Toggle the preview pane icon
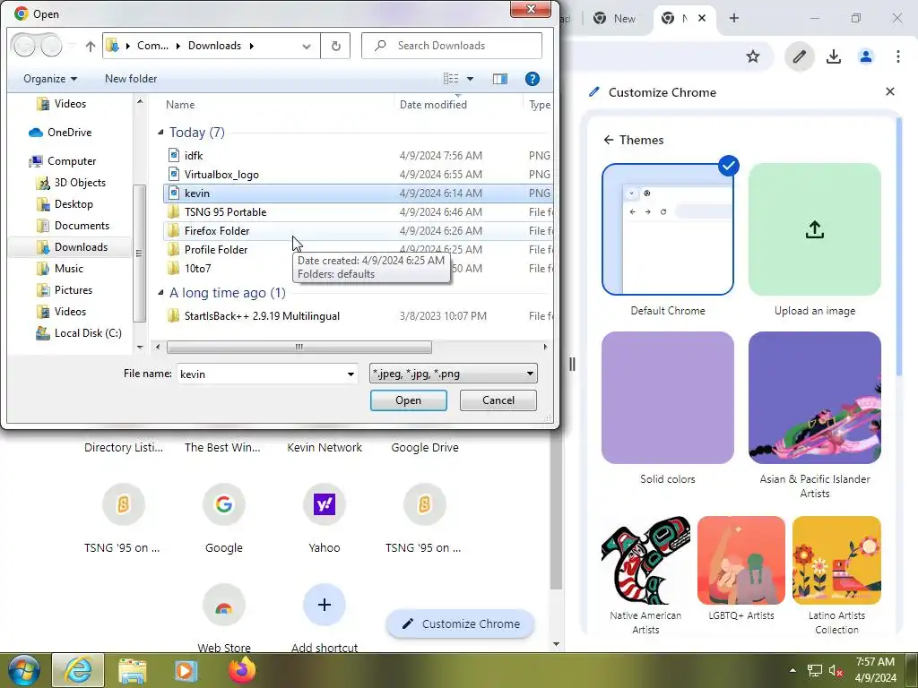Screen dimensions: 918x688 tap(499, 79)
